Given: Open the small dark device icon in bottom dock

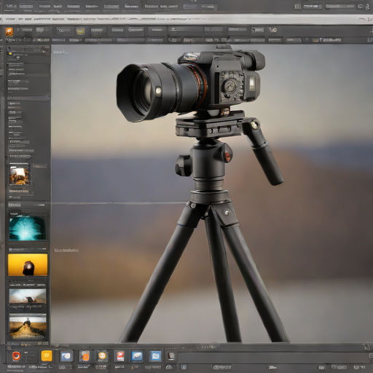Looking at the screenshot, I should [x=171, y=356].
